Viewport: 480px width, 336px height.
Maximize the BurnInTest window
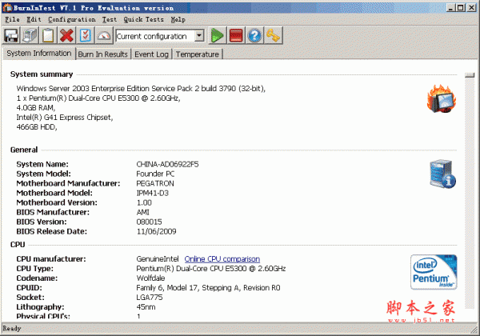pos(460,8)
